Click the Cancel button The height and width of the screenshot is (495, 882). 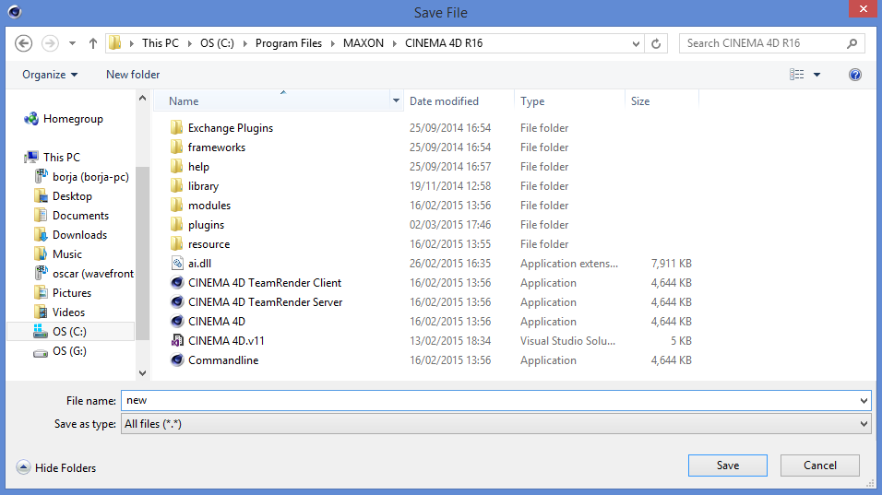pos(819,466)
